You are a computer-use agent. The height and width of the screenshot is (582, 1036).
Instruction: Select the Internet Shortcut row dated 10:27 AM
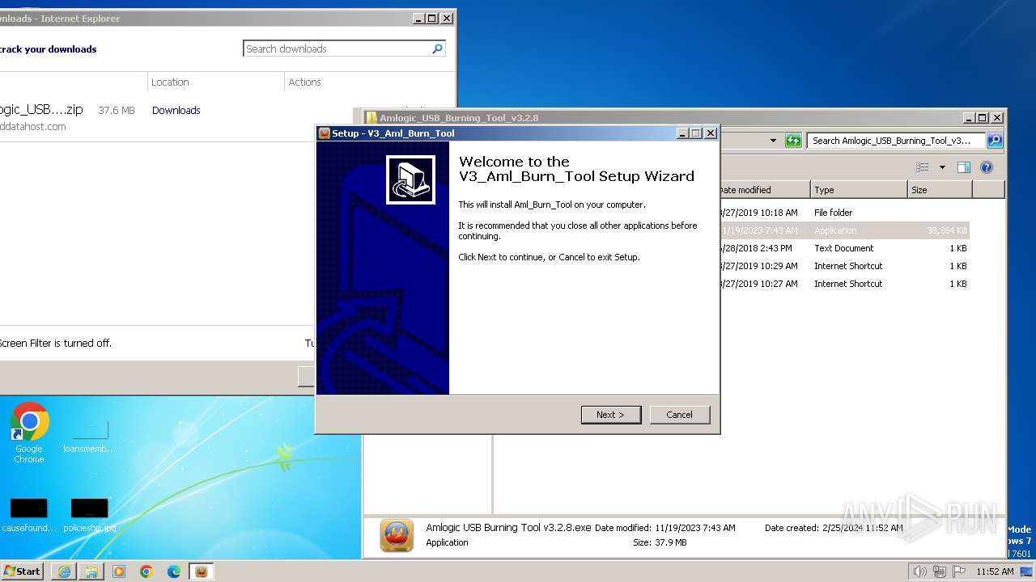pyautogui.click(x=844, y=284)
